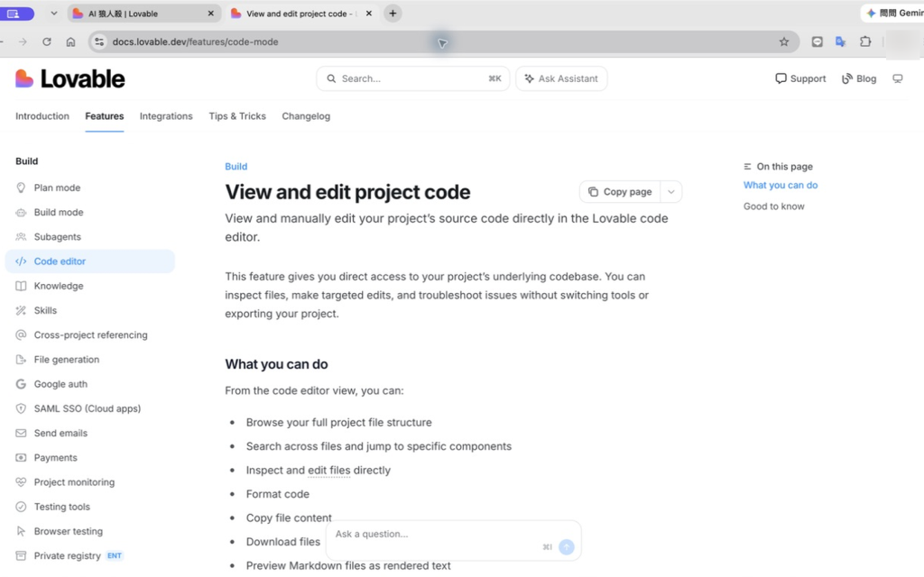Click the 'View and edit project code' heading
Viewport: 924px width, 577px height.
(347, 192)
